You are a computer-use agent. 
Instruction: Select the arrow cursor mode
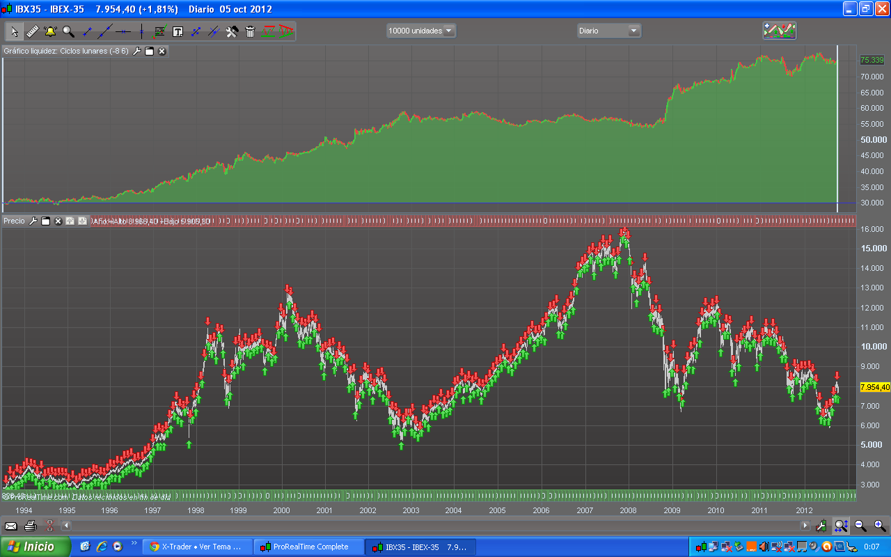pos(15,31)
